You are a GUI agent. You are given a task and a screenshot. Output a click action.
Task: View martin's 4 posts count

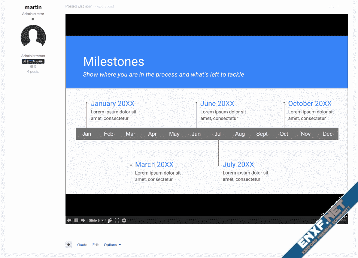click(x=33, y=72)
